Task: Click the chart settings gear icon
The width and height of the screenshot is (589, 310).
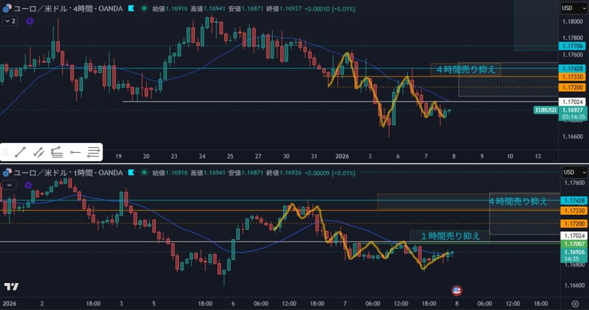Action: coord(575,303)
